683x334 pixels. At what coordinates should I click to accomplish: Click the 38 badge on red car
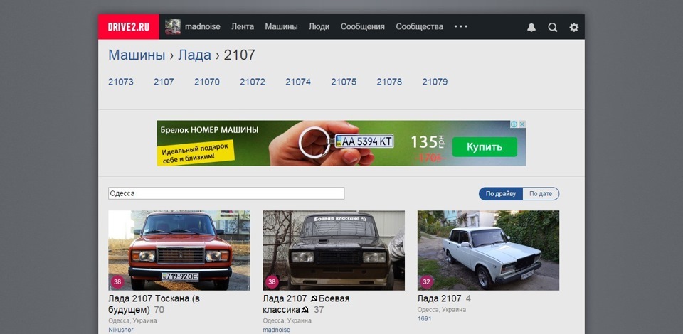tap(117, 282)
